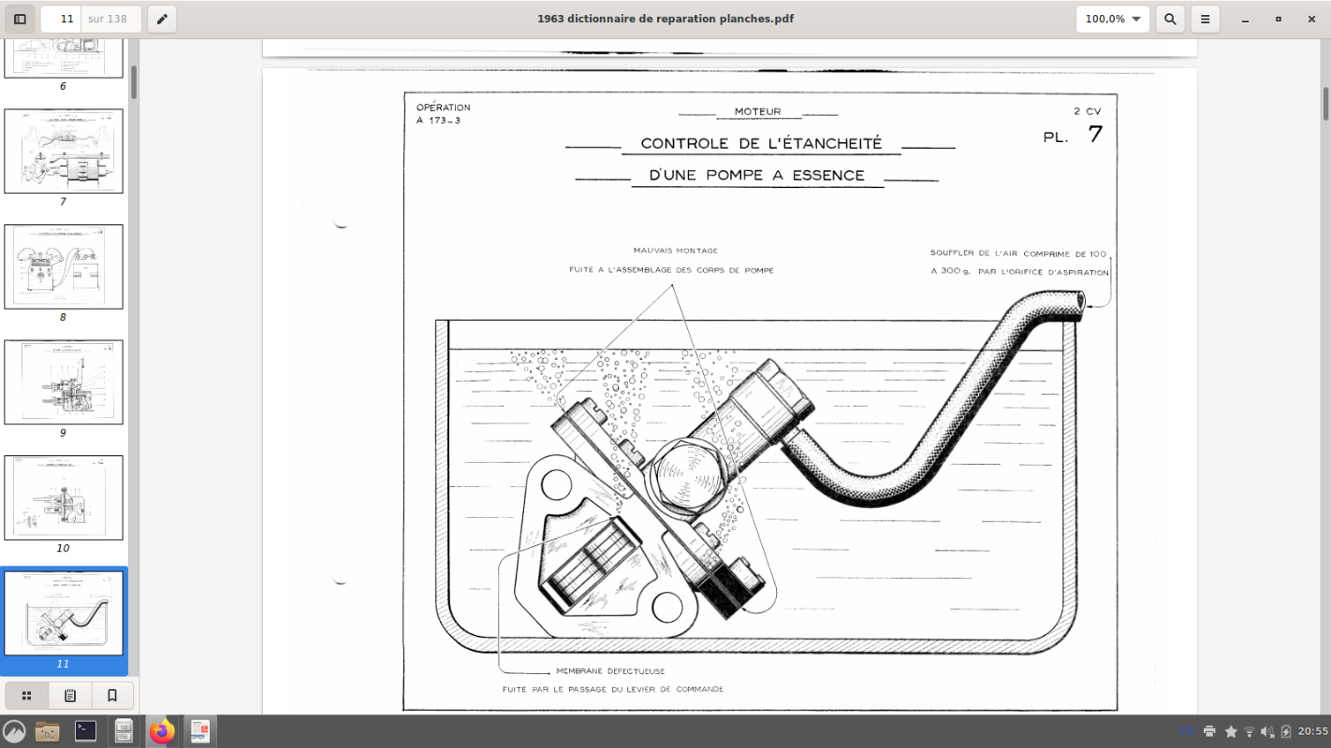1331x748 pixels.
Task: Click the sidebar thumbnail scrollbar
Action: (134, 82)
